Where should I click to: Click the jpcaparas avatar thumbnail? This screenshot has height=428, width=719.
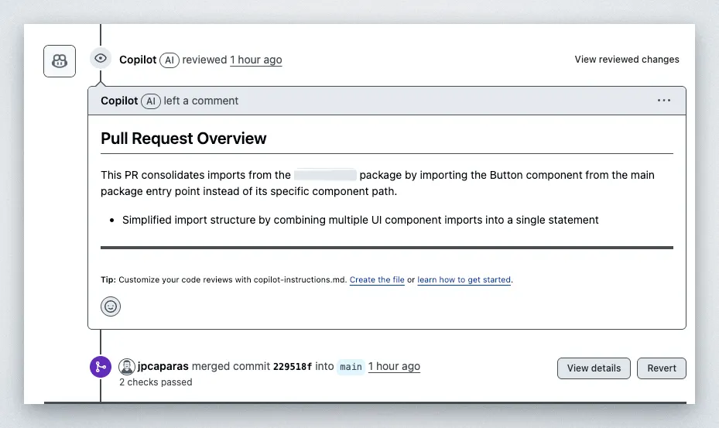[127, 367]
